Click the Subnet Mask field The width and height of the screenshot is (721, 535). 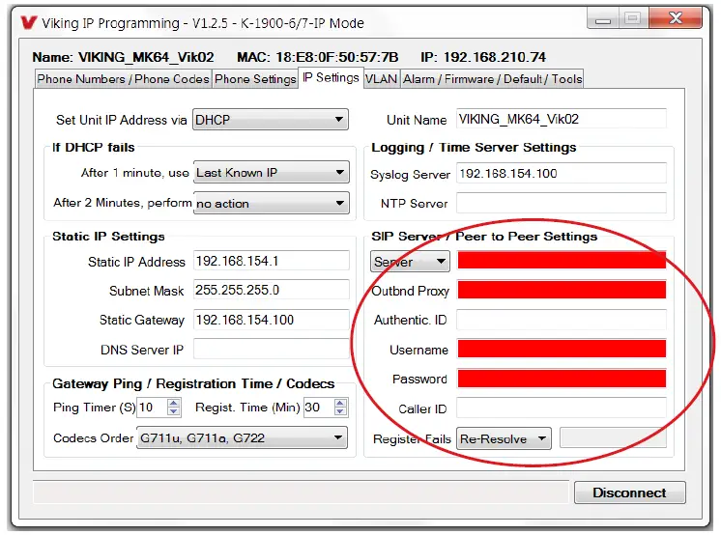[x=272, y=290]
